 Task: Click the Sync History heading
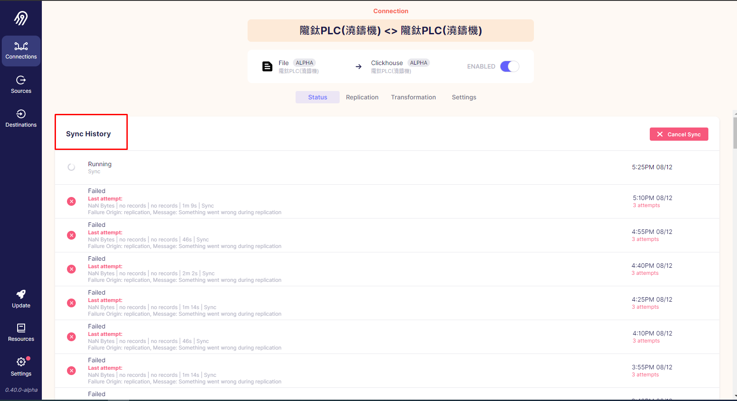(x=89, y=134)
